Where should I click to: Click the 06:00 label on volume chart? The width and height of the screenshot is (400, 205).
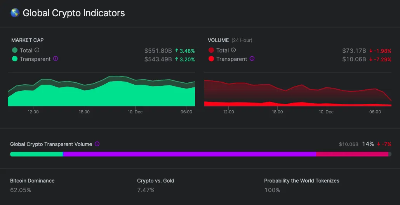click(375, 112)
